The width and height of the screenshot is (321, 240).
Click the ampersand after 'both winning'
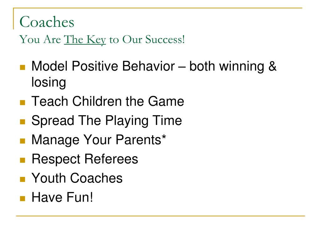[x=272, y=66]
